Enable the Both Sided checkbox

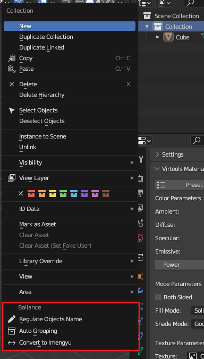click(158, 297)
